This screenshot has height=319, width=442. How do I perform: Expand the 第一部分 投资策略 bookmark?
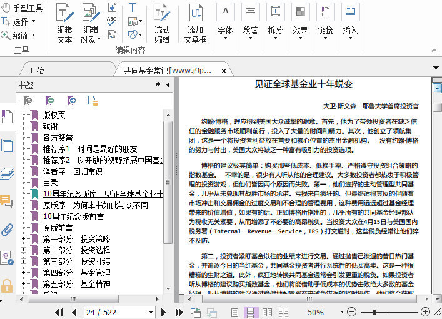(24, 239)
